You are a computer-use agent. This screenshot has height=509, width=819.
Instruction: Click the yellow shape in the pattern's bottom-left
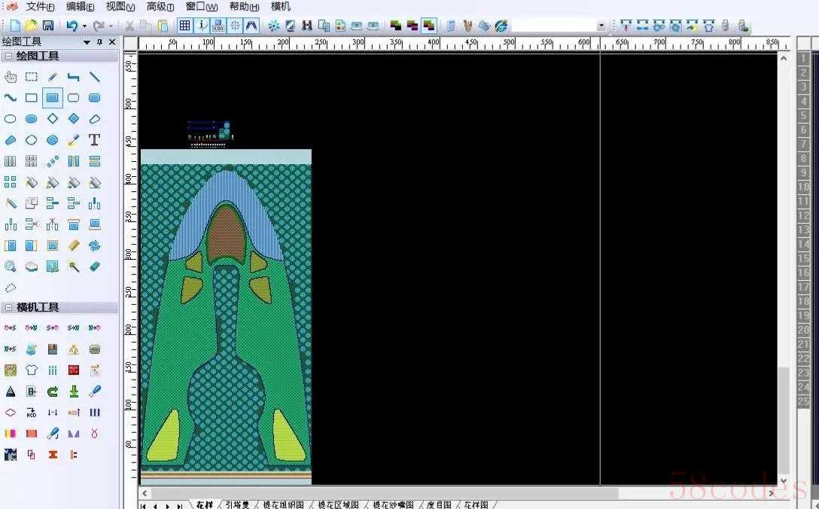pyautogui.click(x=165, y=437)
